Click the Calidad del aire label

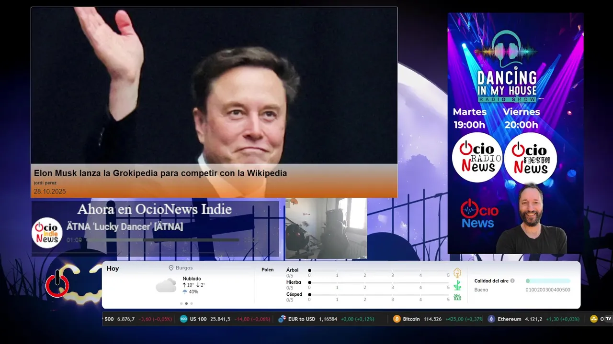(491, 281)
